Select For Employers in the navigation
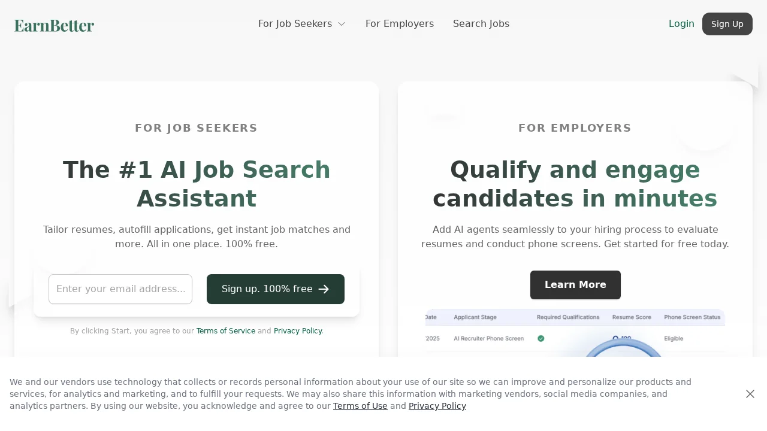This screenshot has width=767, height=431. [400, 24]
